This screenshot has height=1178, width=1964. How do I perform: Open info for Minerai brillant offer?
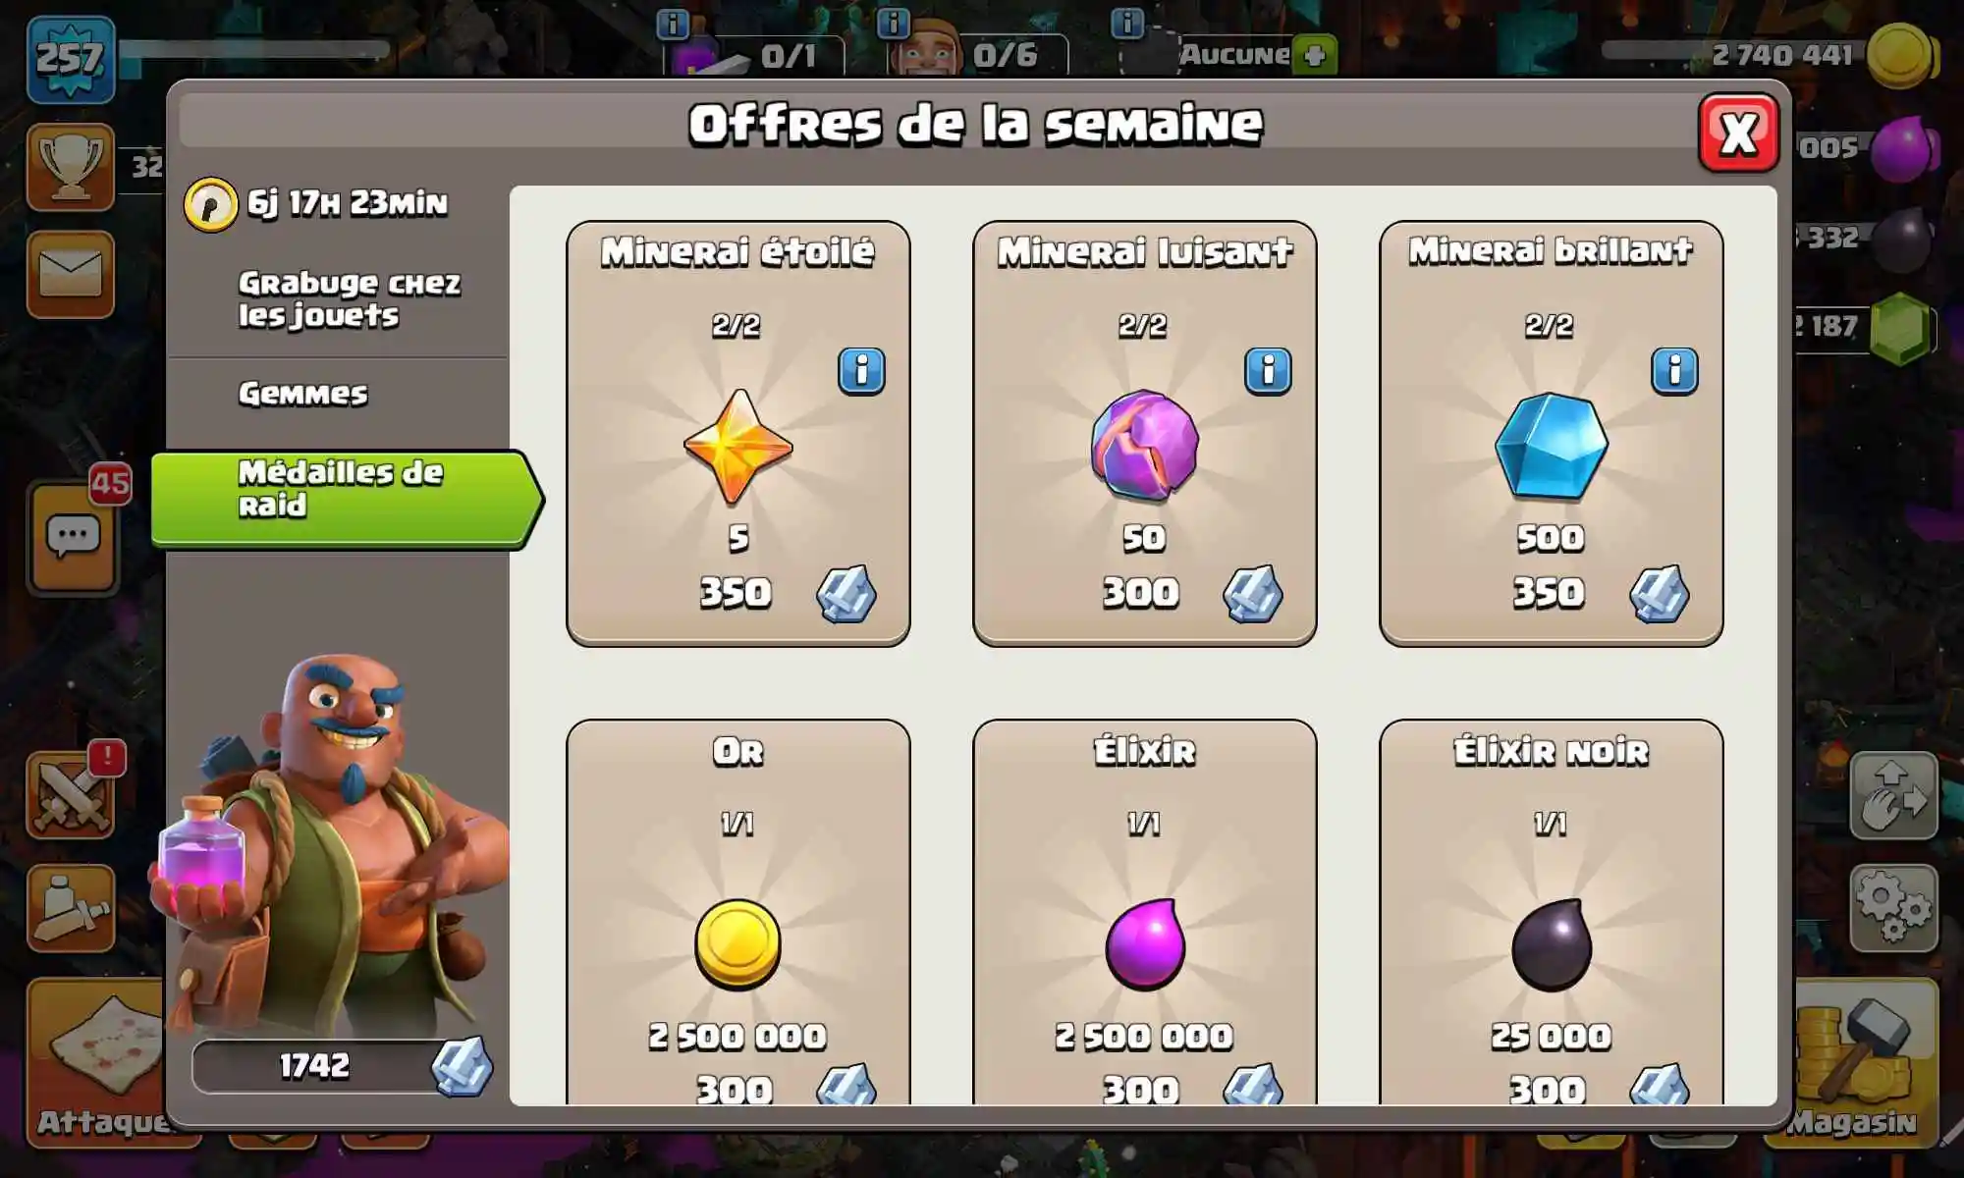(1674, 371)
